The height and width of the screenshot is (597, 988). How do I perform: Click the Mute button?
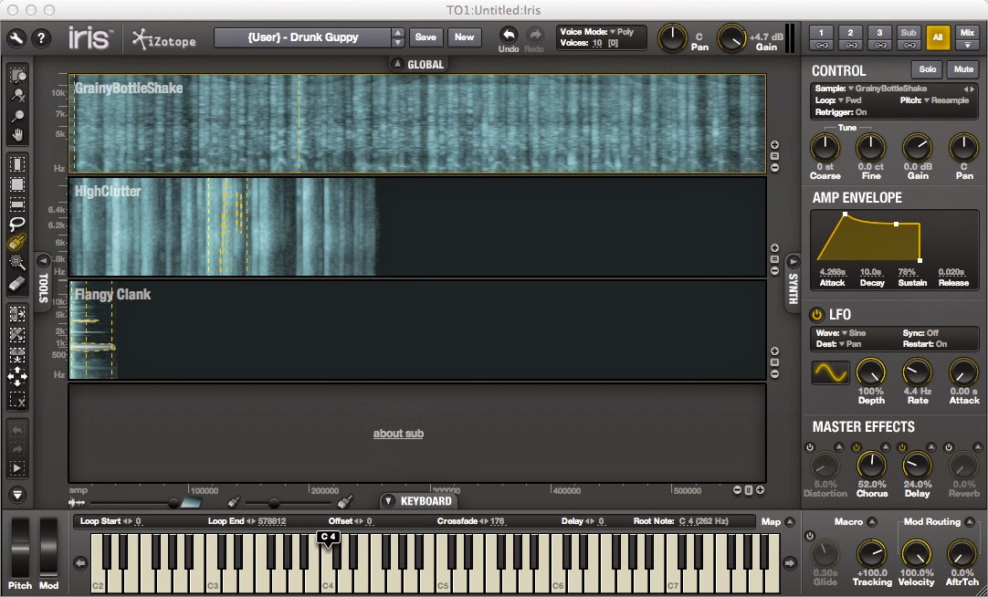pos(963,69)
